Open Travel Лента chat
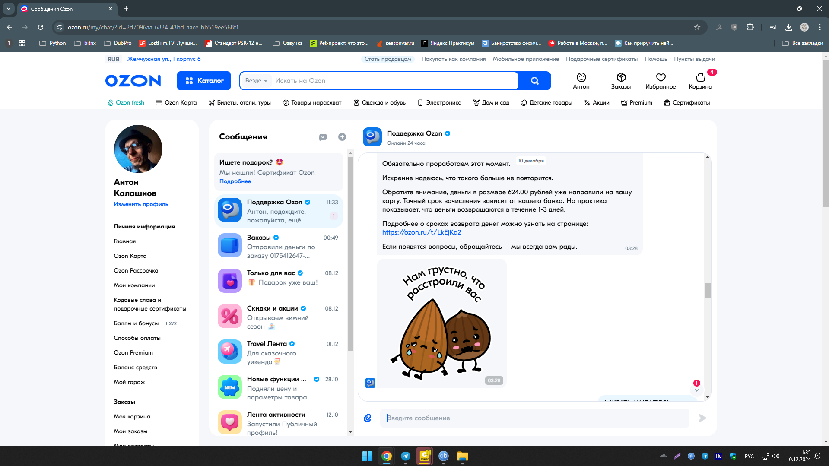The height and width of the screenshot is (466, 829). [279, 352]
